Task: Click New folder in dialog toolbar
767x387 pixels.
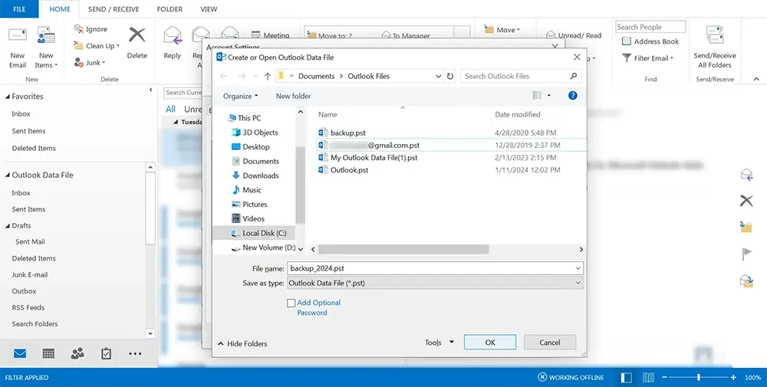Action: [293, 97]
